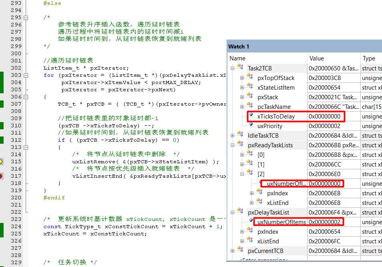Screen dimensions: 382x267
Task: Select the pxReadyTaskLists name cell
Action: (x=270, y=145)
